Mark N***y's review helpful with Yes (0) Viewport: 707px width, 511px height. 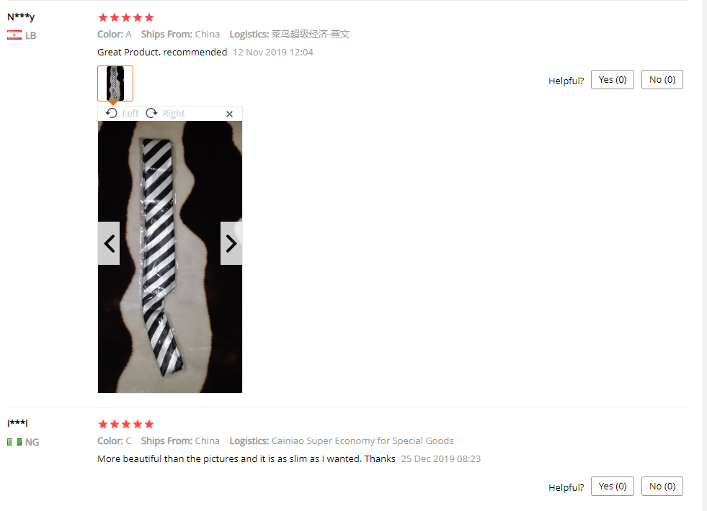613,80
